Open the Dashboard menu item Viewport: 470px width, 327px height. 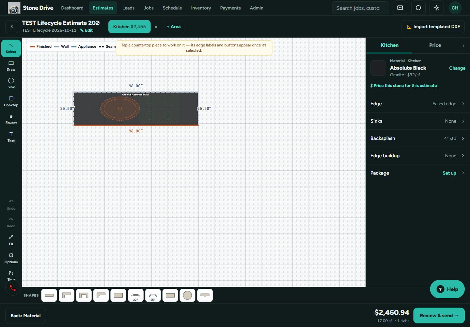coord(72,8)
